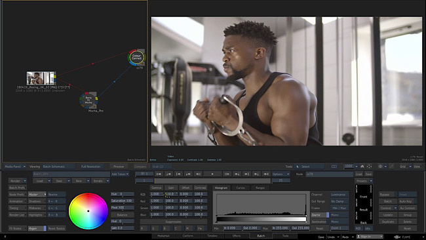Open the transport Options dropdown
Image resolution: width=426 pixels, height=240 pixels.
[281, 174]
